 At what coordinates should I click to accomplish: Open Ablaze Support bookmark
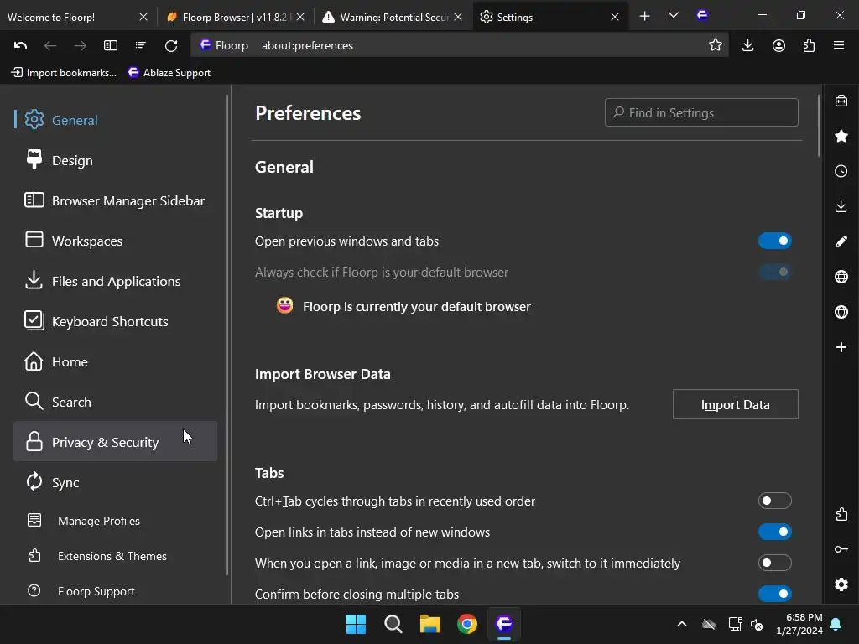point(169,72)
